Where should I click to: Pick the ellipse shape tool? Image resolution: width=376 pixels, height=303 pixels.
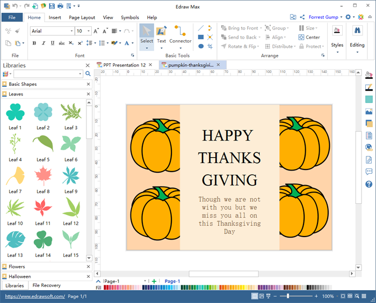coord(201,46)
